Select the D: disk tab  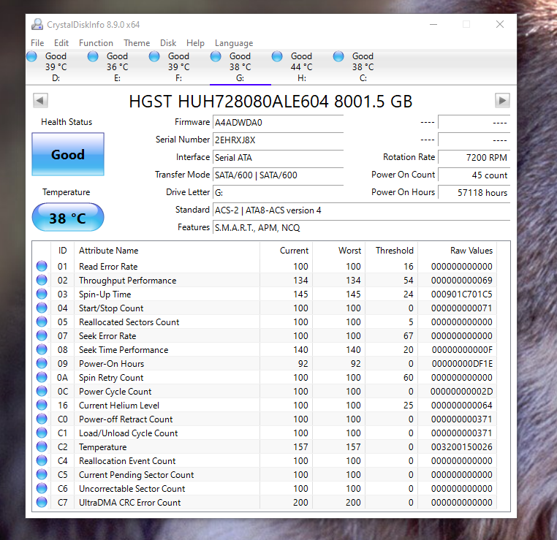56,67
